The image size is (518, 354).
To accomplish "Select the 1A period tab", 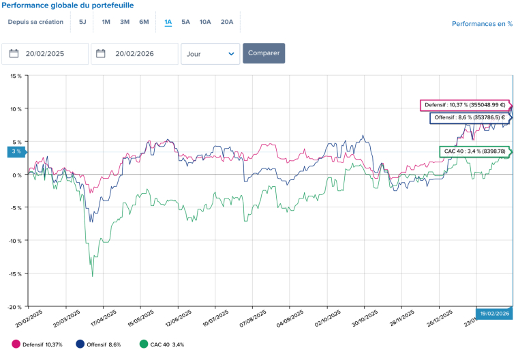I will [168, 22].
